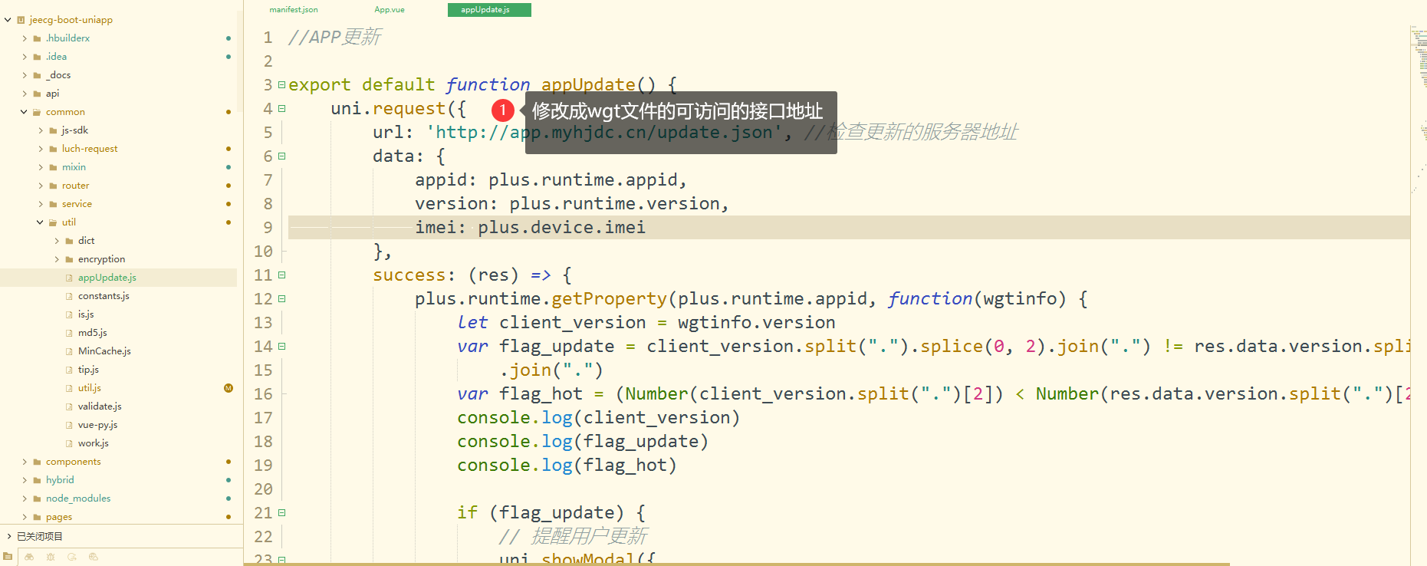Fold the code block at line 3
The height and width of the screenshot is (566, 1427).
[x=281, y=85]
